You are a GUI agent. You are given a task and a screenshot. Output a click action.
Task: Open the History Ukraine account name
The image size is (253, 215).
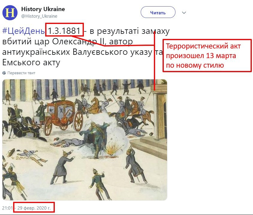tap(43, 9)
